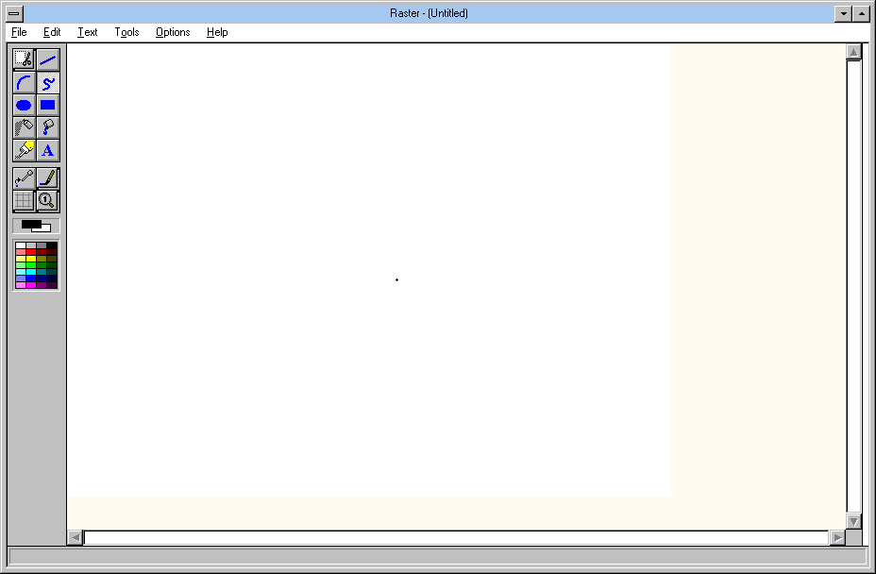Image resolution: width=876 pixels, height=574 pixels.
Task: Minimize the Raster window
Action: 843,13
